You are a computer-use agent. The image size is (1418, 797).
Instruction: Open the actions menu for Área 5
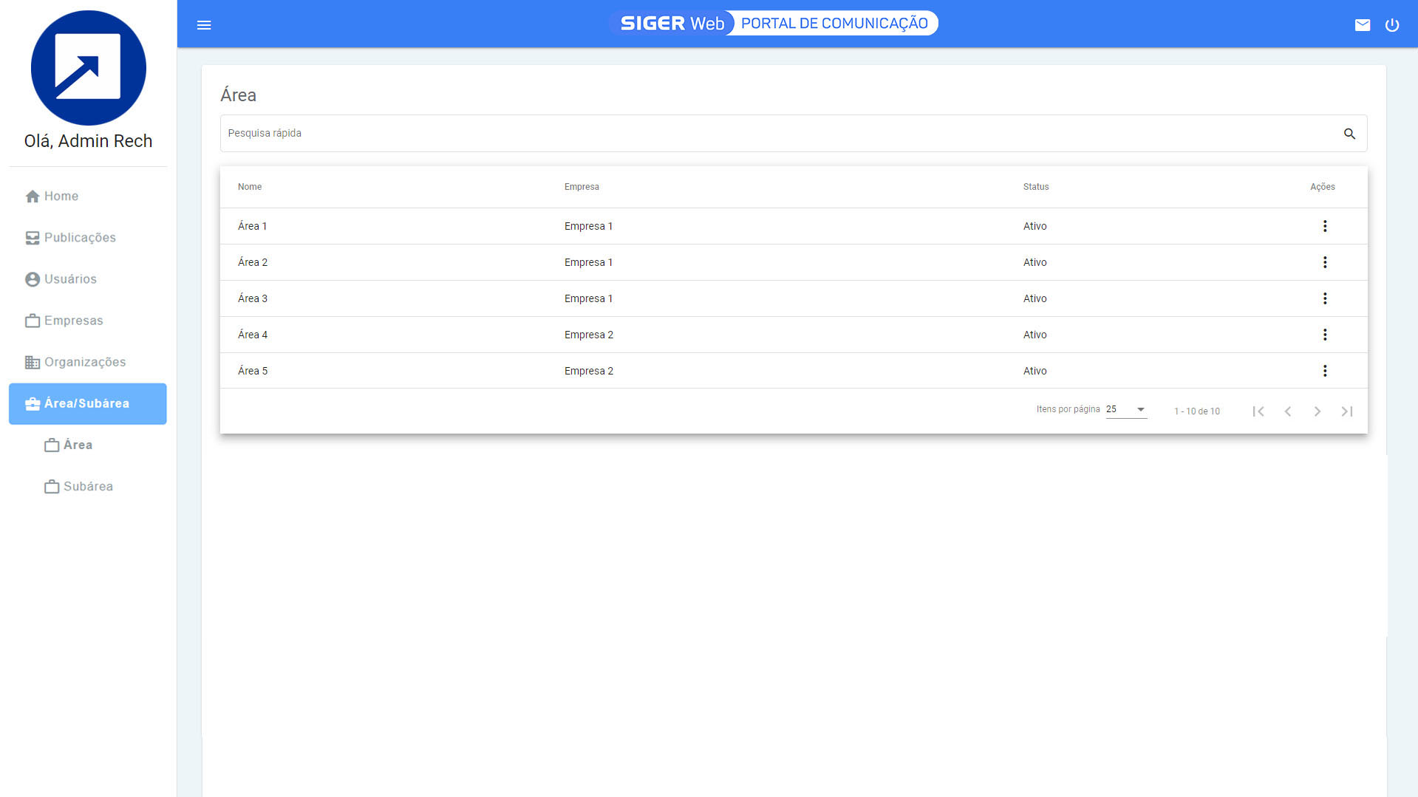click(1325, 371)
